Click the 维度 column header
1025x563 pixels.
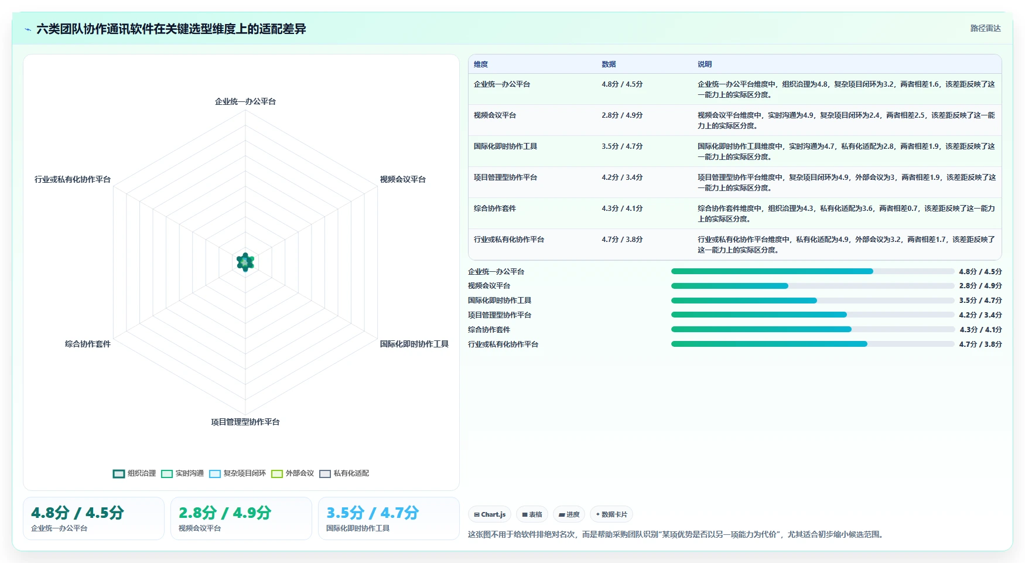pyautogui.click(x=481, y=64)
